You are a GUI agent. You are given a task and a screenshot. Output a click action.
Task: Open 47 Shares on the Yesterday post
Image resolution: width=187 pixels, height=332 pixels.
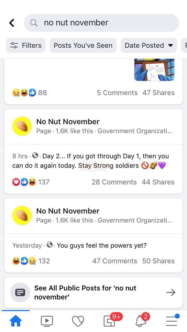pyautogui.click(x=158, y=261)
